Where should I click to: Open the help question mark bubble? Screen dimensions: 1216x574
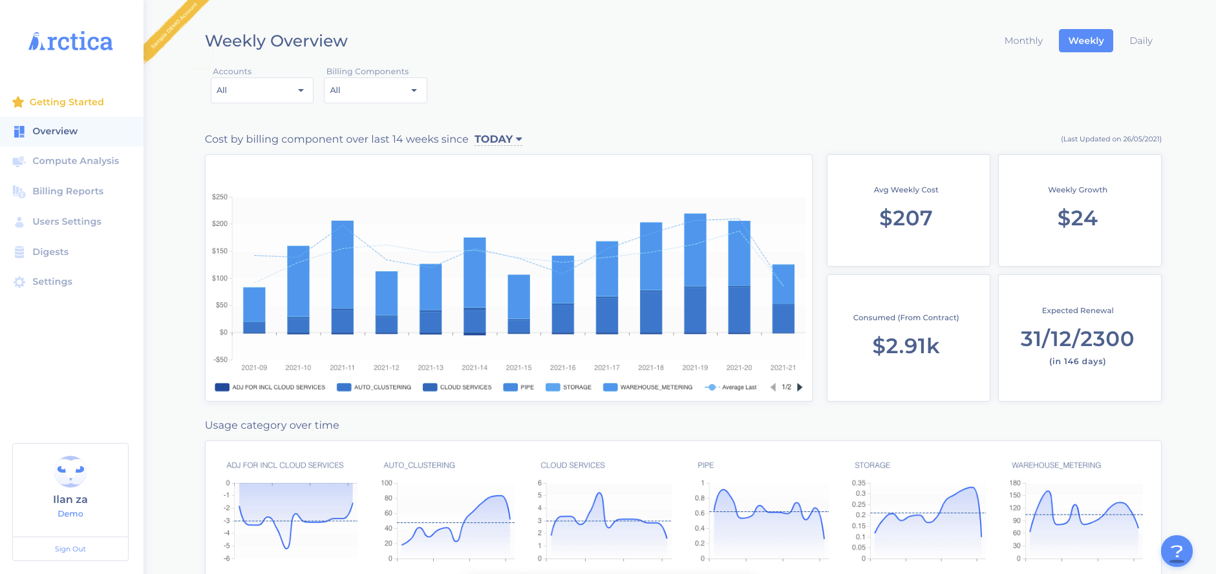pyautogui.click(x=1177, y=551)
